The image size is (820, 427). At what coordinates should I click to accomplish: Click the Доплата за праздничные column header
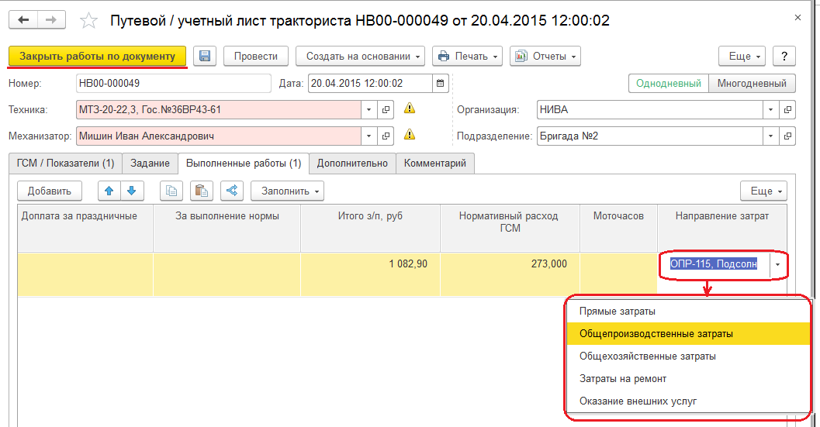pyautogui.click(x=85, y=228)
